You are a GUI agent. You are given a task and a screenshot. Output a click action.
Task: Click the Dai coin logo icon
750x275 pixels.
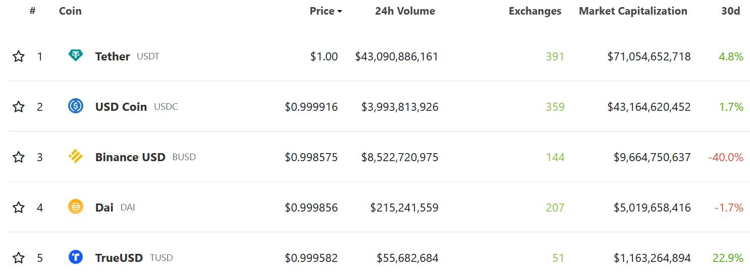76,207
